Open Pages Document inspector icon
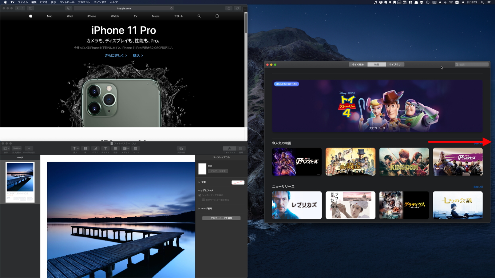This screenshot has height=278, width=495. coord(241,148)
